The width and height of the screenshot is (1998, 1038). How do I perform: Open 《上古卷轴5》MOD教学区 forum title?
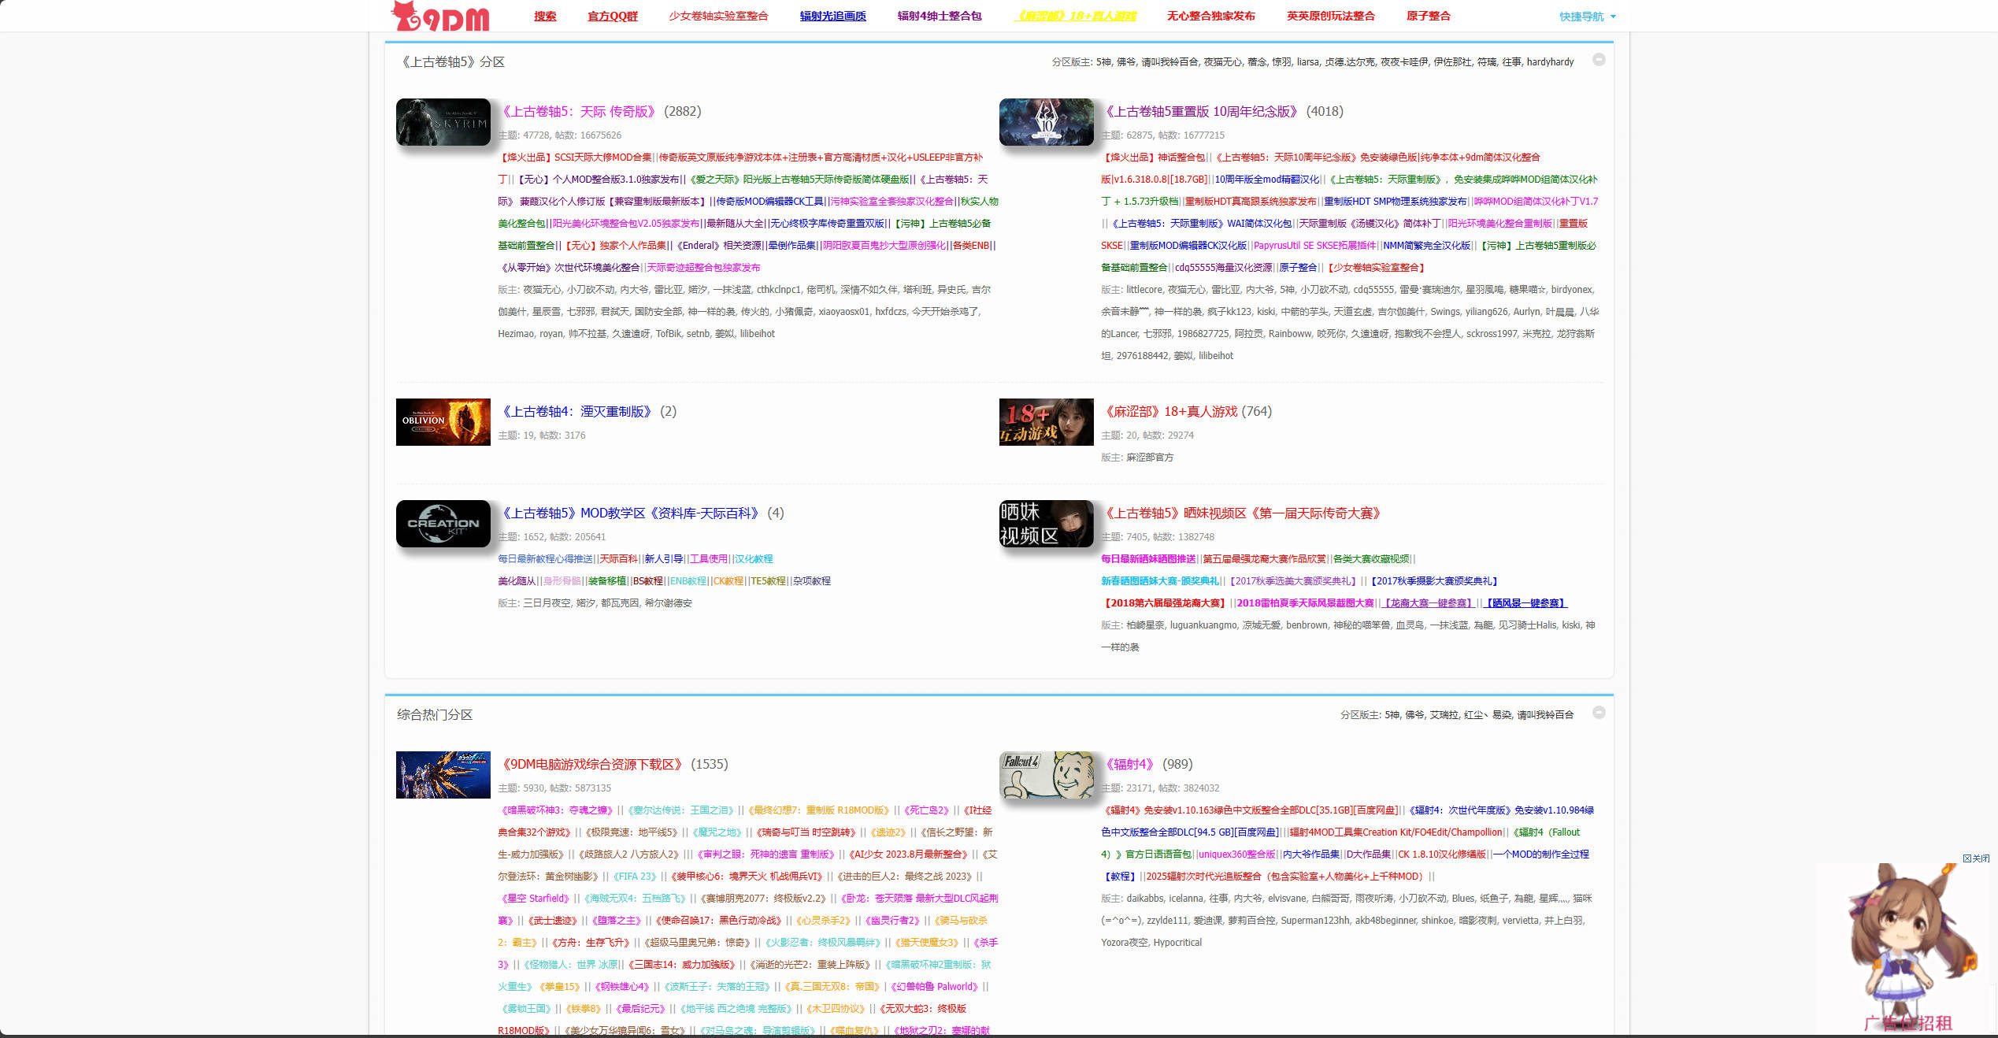pyautogui.click(x=631, y=513)
